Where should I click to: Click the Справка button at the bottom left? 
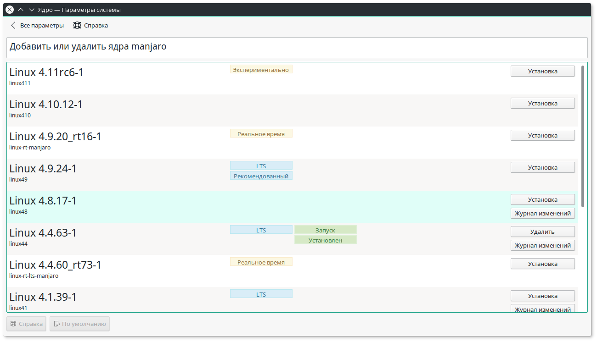click(x=27, y=324)
